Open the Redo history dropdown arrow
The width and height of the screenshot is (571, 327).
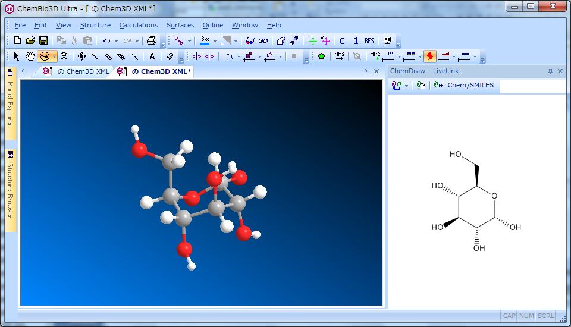pos(137,41)
